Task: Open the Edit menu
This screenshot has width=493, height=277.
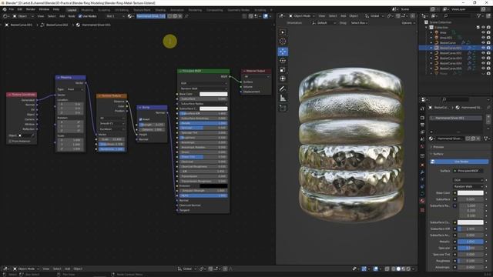Action: pyautogui.click(x=20, y=9)
